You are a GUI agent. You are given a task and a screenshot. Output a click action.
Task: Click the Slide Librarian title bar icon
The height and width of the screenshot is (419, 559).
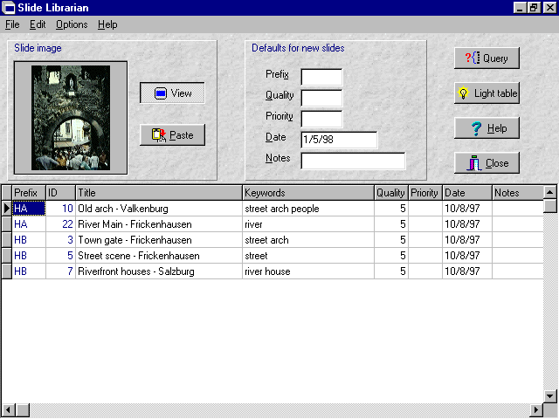click(x=8, y=8)
